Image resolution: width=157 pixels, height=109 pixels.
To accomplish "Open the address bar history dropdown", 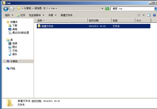I will click(102, 9).
